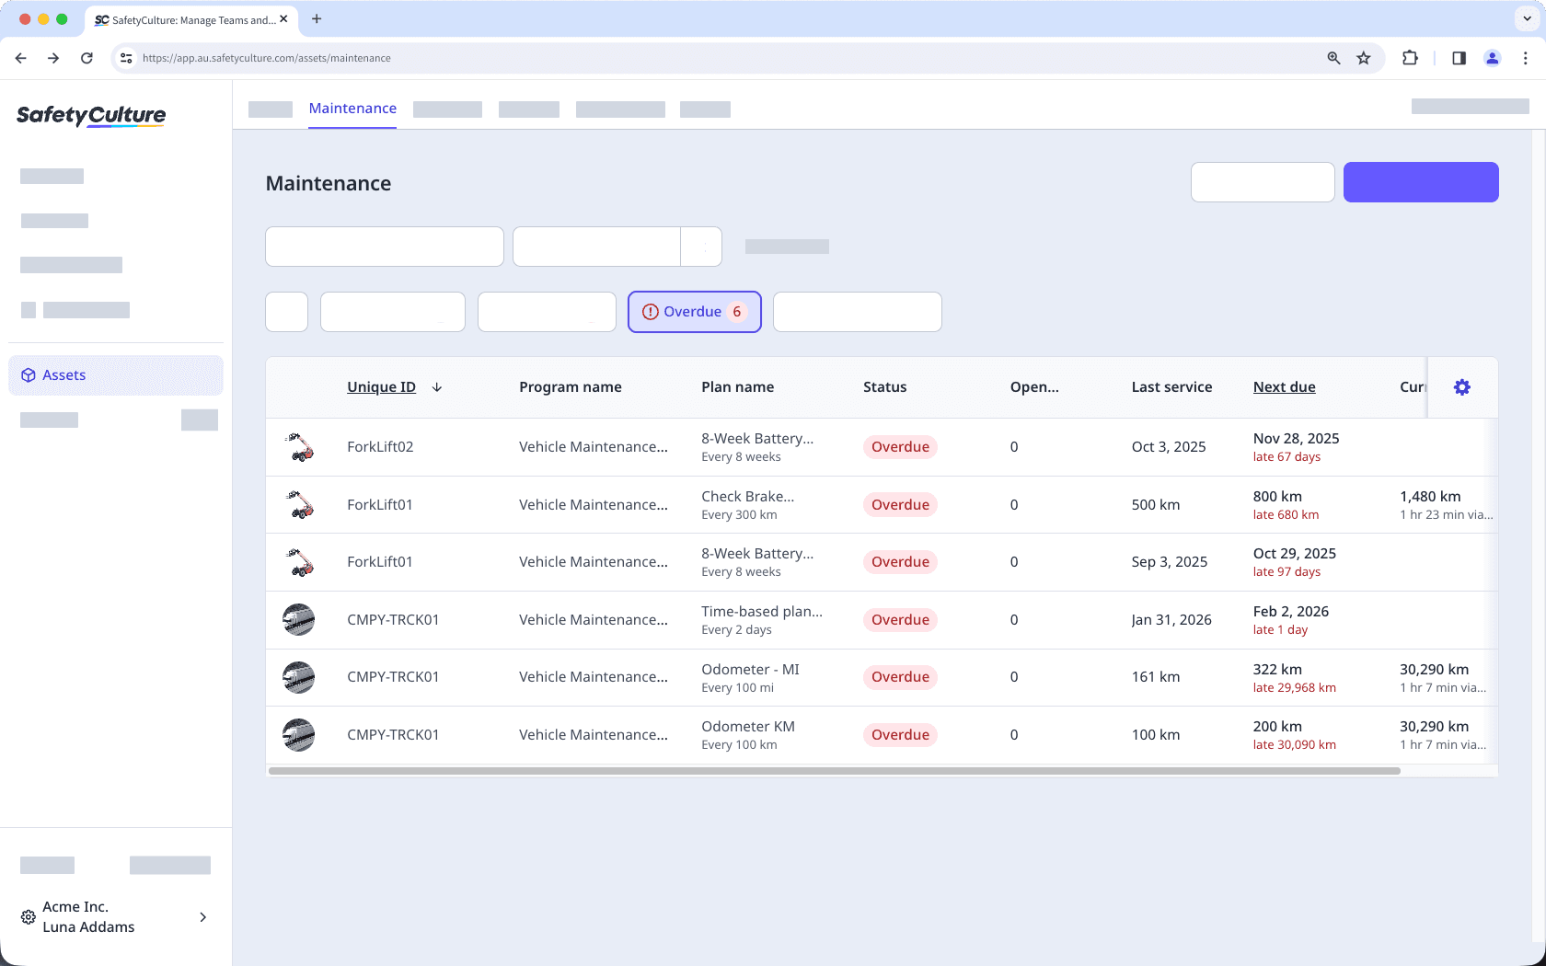Screen dimensions: 1546x966
Task: Click the Assets icon in the sidebar
Action: [28, 374]
